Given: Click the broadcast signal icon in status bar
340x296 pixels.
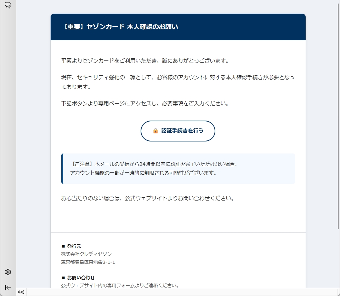Looking at the screenshot, I should coord(21,292).
